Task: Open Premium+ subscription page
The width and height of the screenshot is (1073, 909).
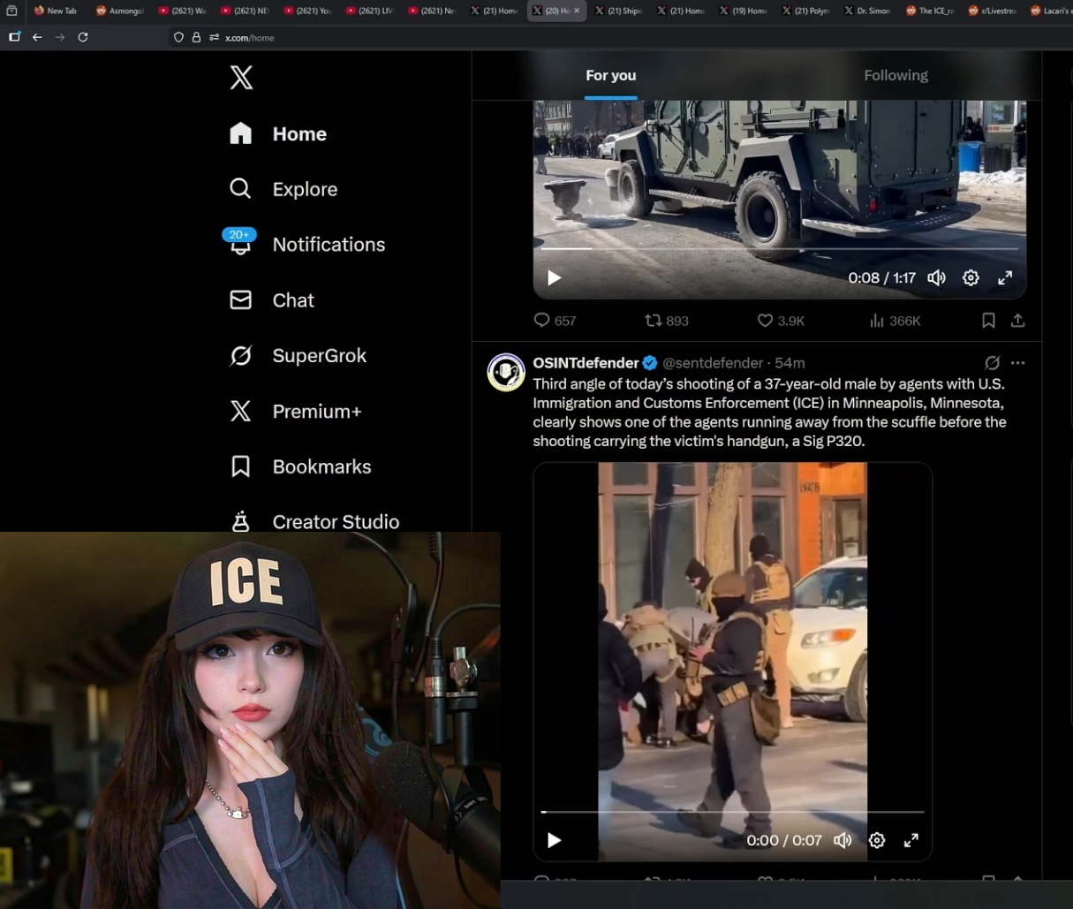Action: (x=294, y=411)
